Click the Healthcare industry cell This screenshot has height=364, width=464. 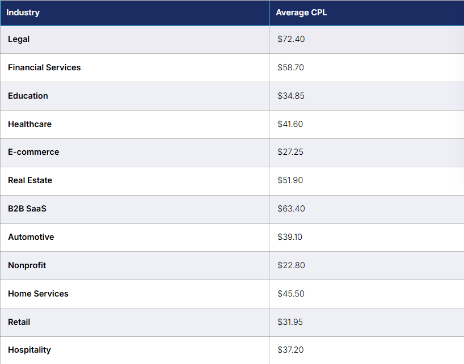click(134, 124)
